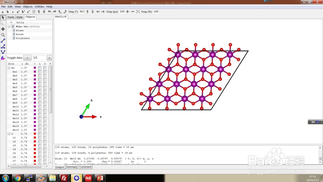Toggle the Polyhedra visibility checkbox

14,38
